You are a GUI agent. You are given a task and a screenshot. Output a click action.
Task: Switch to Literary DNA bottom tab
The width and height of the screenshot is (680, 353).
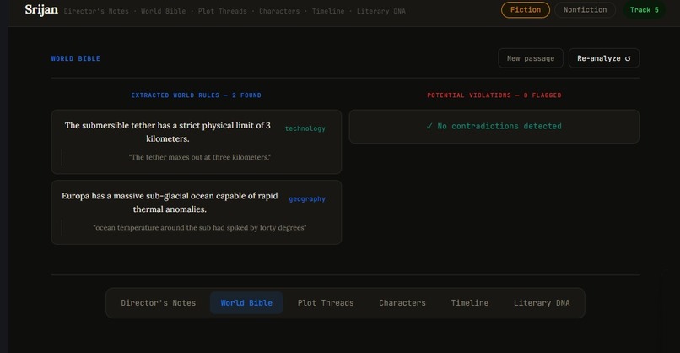[x=542, y=303]
